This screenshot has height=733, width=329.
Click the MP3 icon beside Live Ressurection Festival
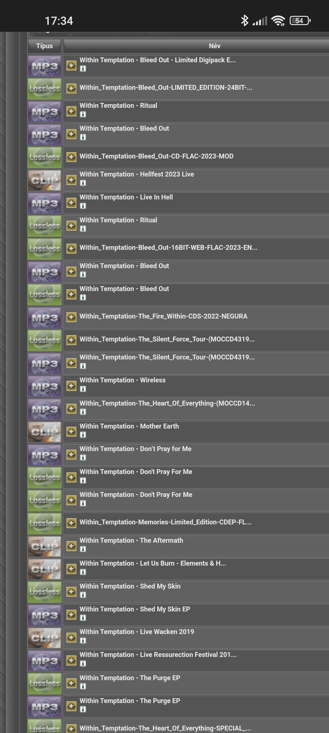[45, 661]
